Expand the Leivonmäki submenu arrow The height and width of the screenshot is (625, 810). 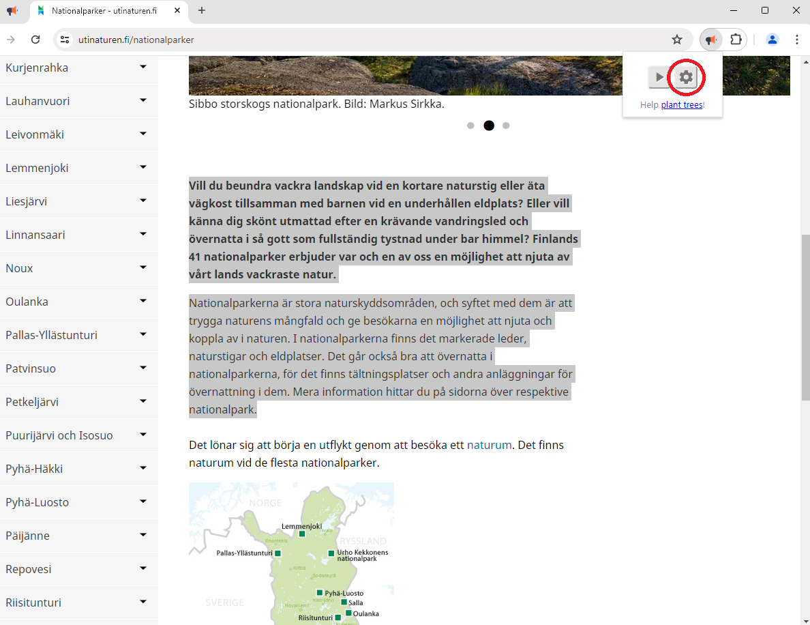(143, 134)
